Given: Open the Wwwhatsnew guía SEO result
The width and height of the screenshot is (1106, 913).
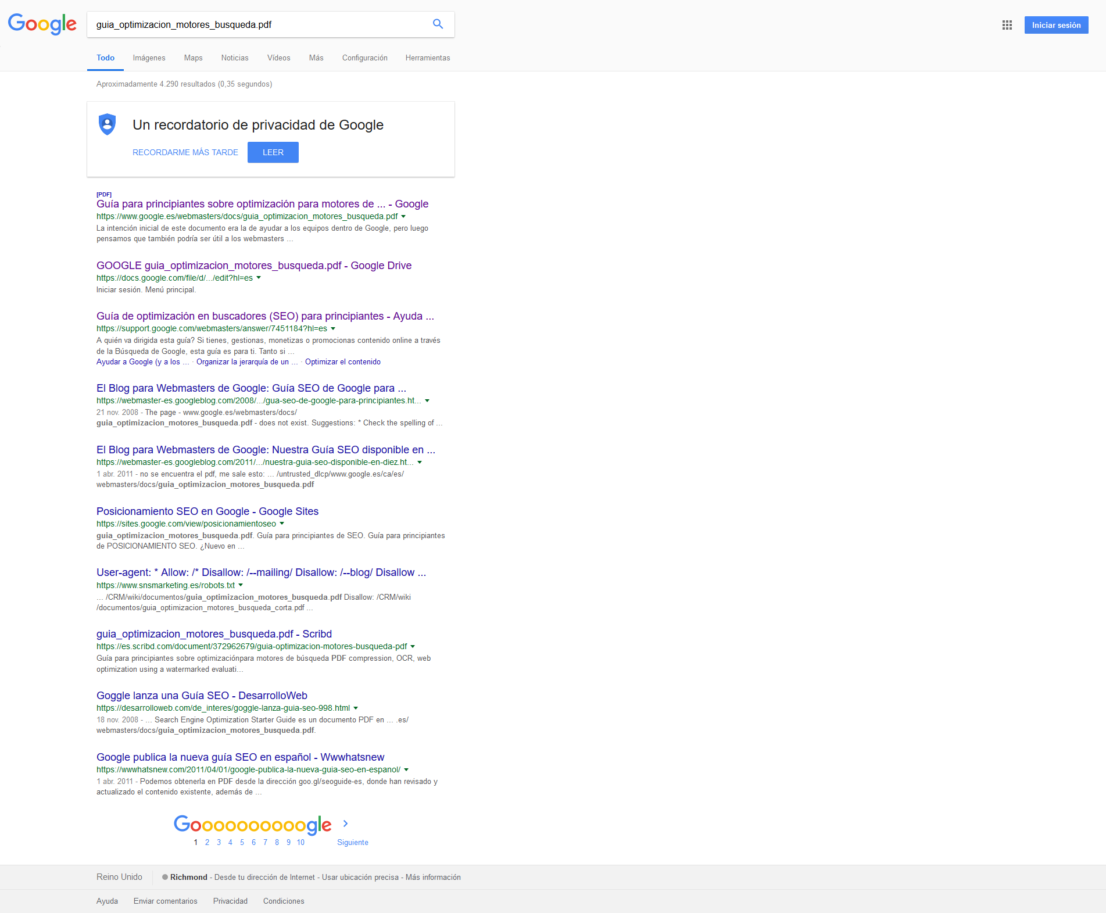Looking at the screenshot, I should pos(240,757).
